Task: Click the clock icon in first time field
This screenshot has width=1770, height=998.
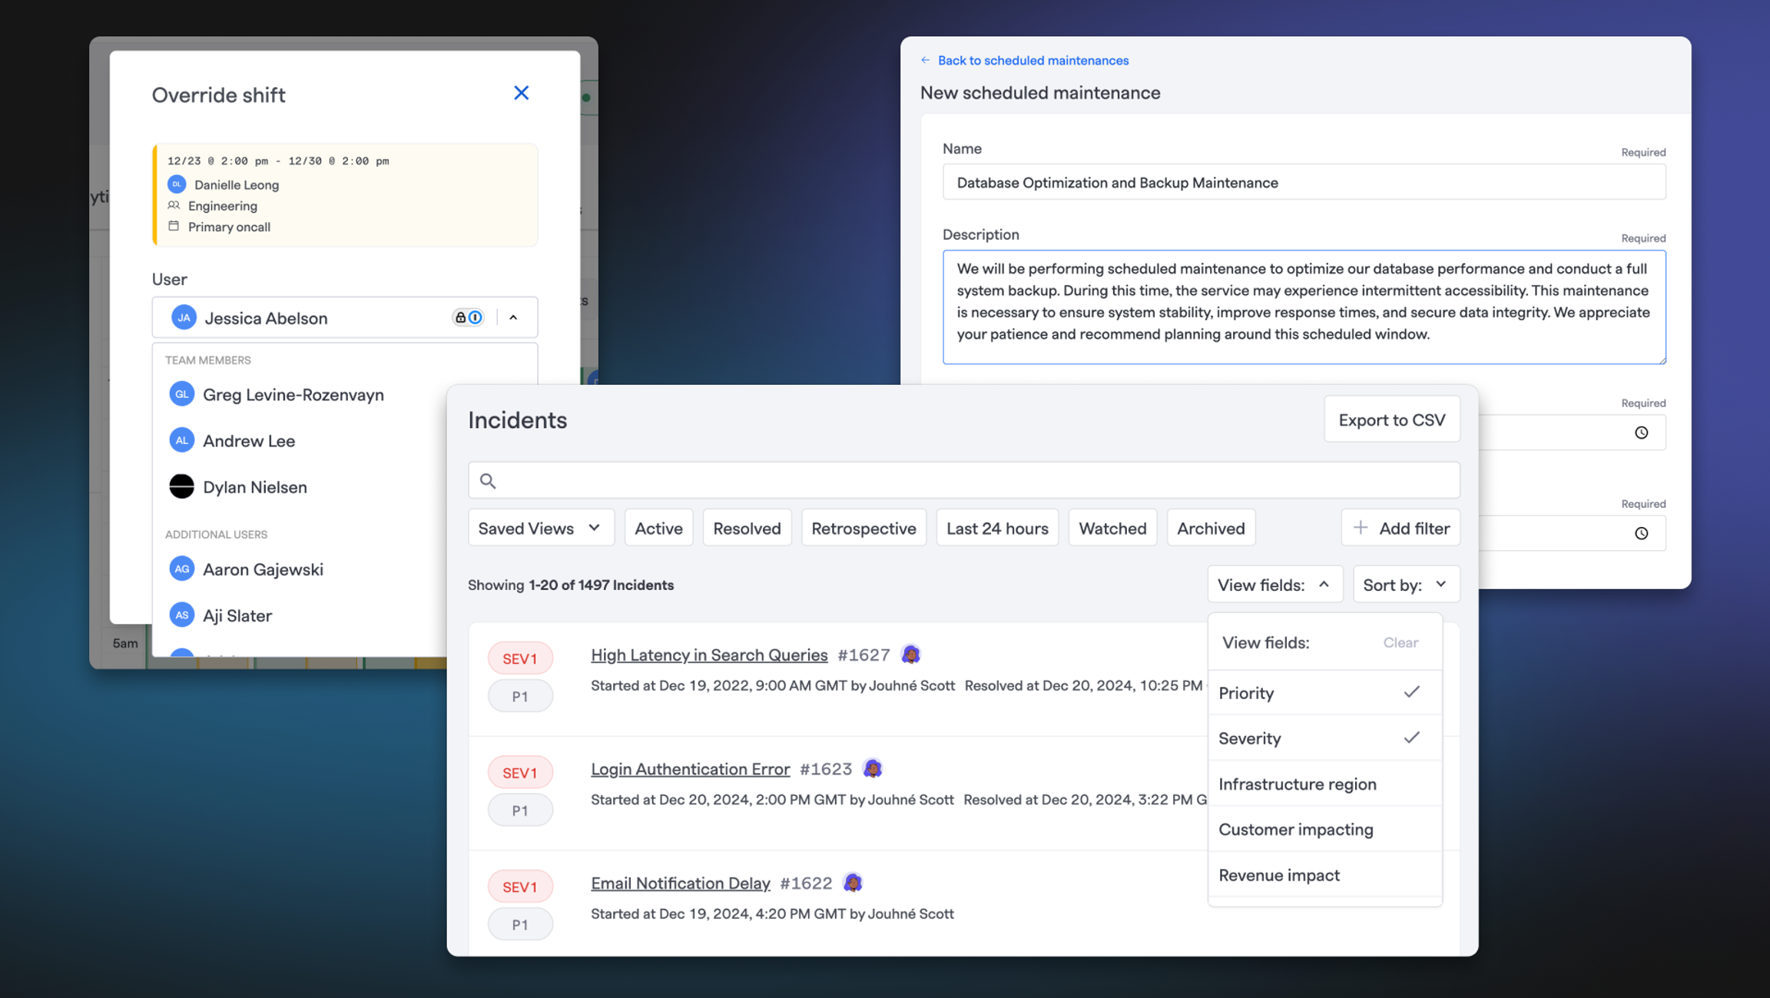Action: point(1641,433)
